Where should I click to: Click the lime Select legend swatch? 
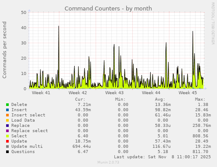7,136
